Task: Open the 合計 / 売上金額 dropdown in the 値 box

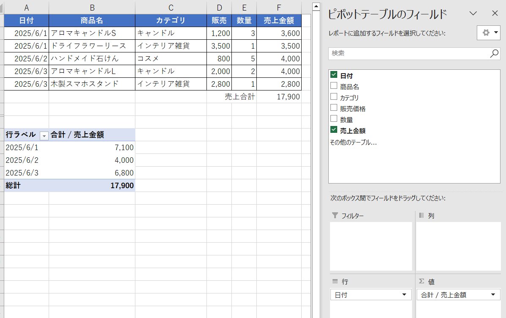Action: point(493,294)
